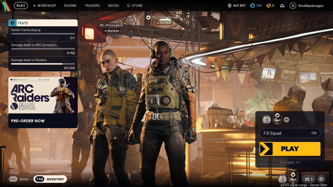333x187 pixels.
Task: Click the coin currency icon showing 467.897
Action: 229,6
